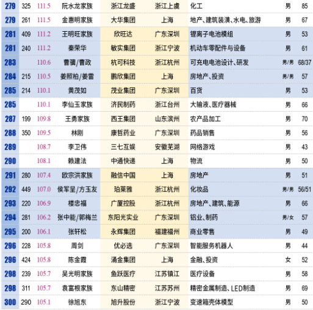Image resolution: width=313 pixels, height=310 pixels.
Task: Select company 大华集团
Action: (x=123, y=20)
